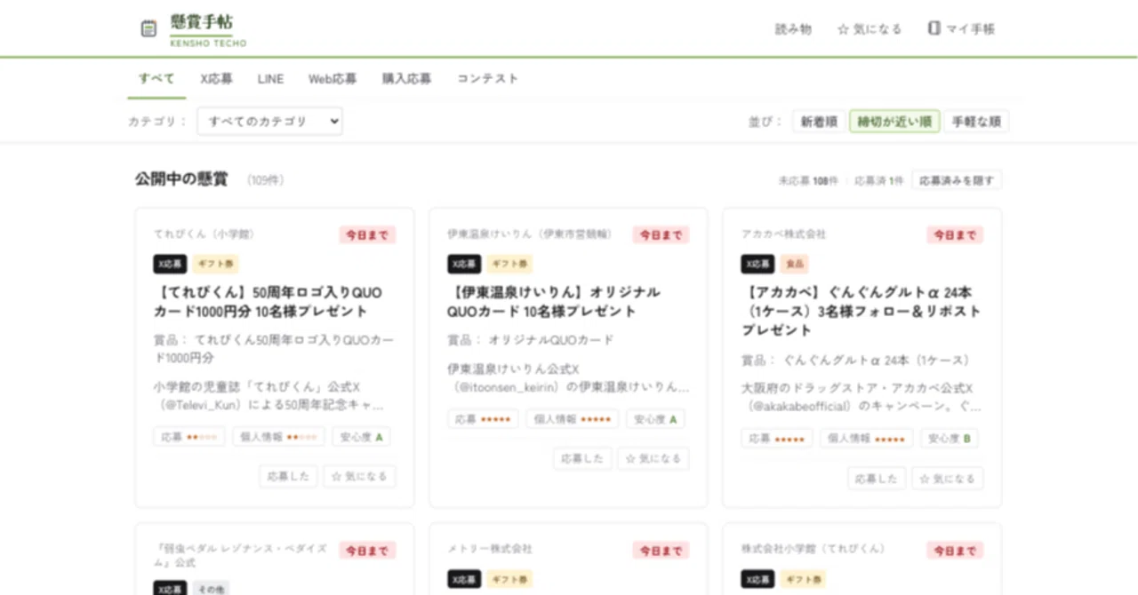Click 安心度 A on 伊東温泉けいりん card
The image size is (1138, 595).
pos(655,419)
